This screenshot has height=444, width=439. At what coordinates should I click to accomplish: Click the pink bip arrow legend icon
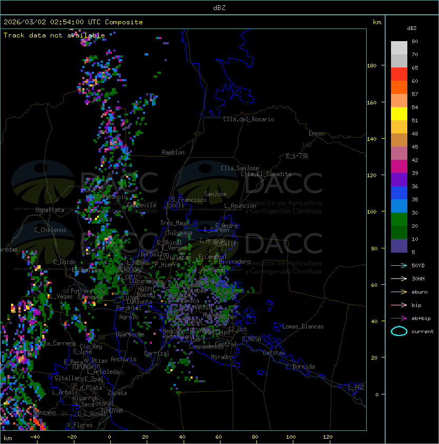point(399,305)
